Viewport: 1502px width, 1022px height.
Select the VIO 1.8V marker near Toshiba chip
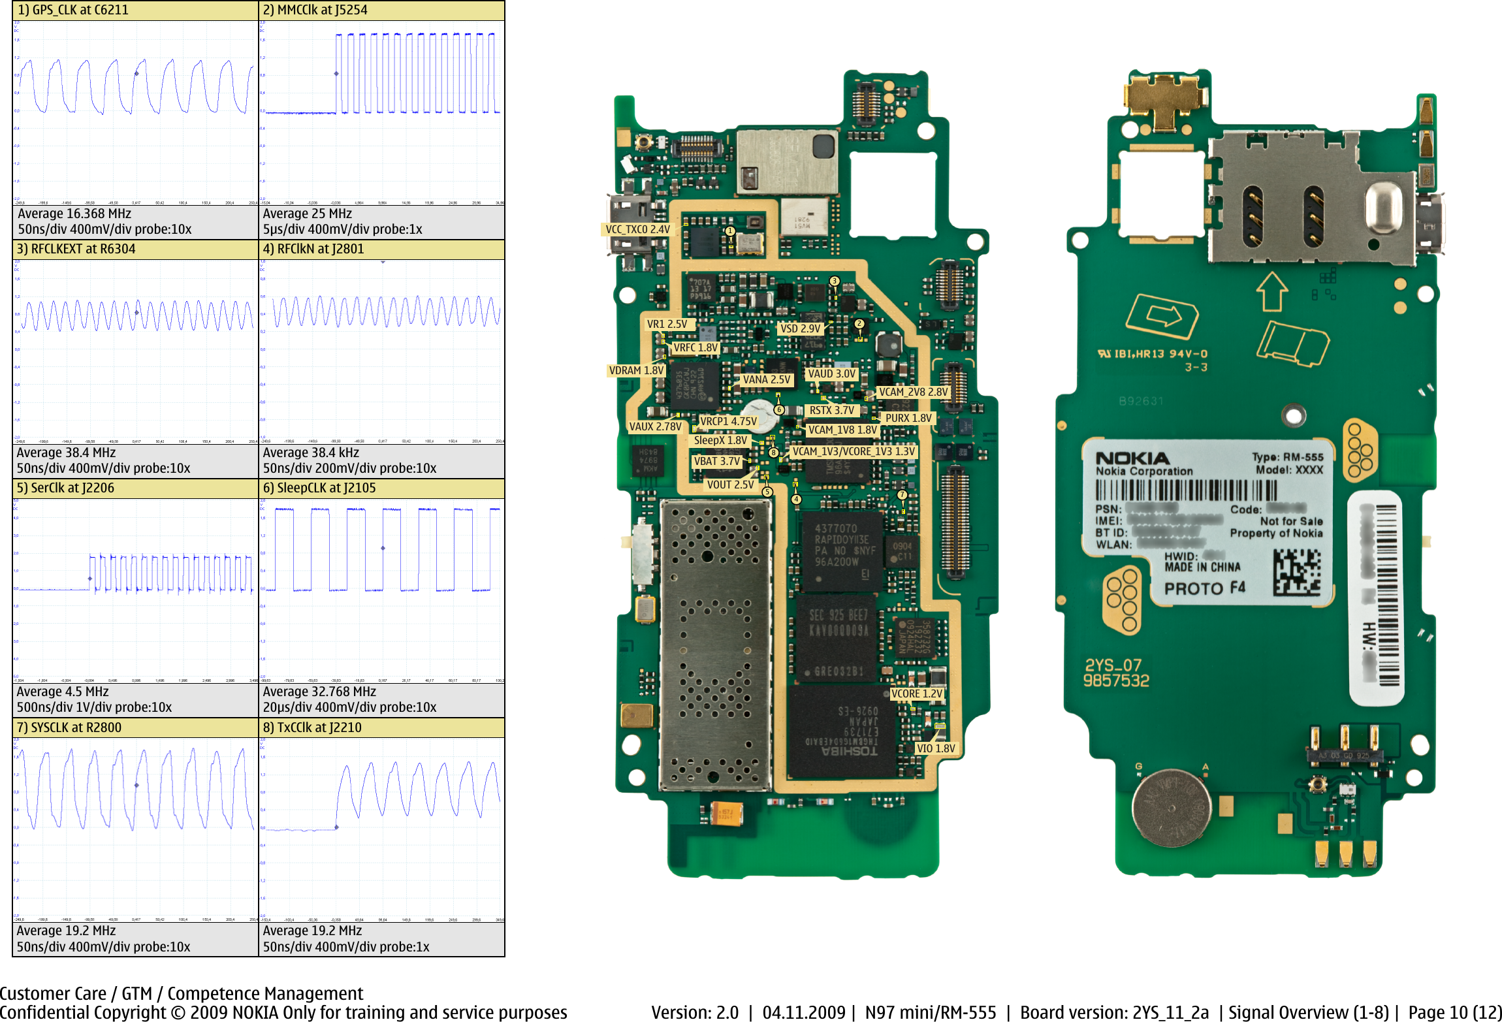pos(936,748)
